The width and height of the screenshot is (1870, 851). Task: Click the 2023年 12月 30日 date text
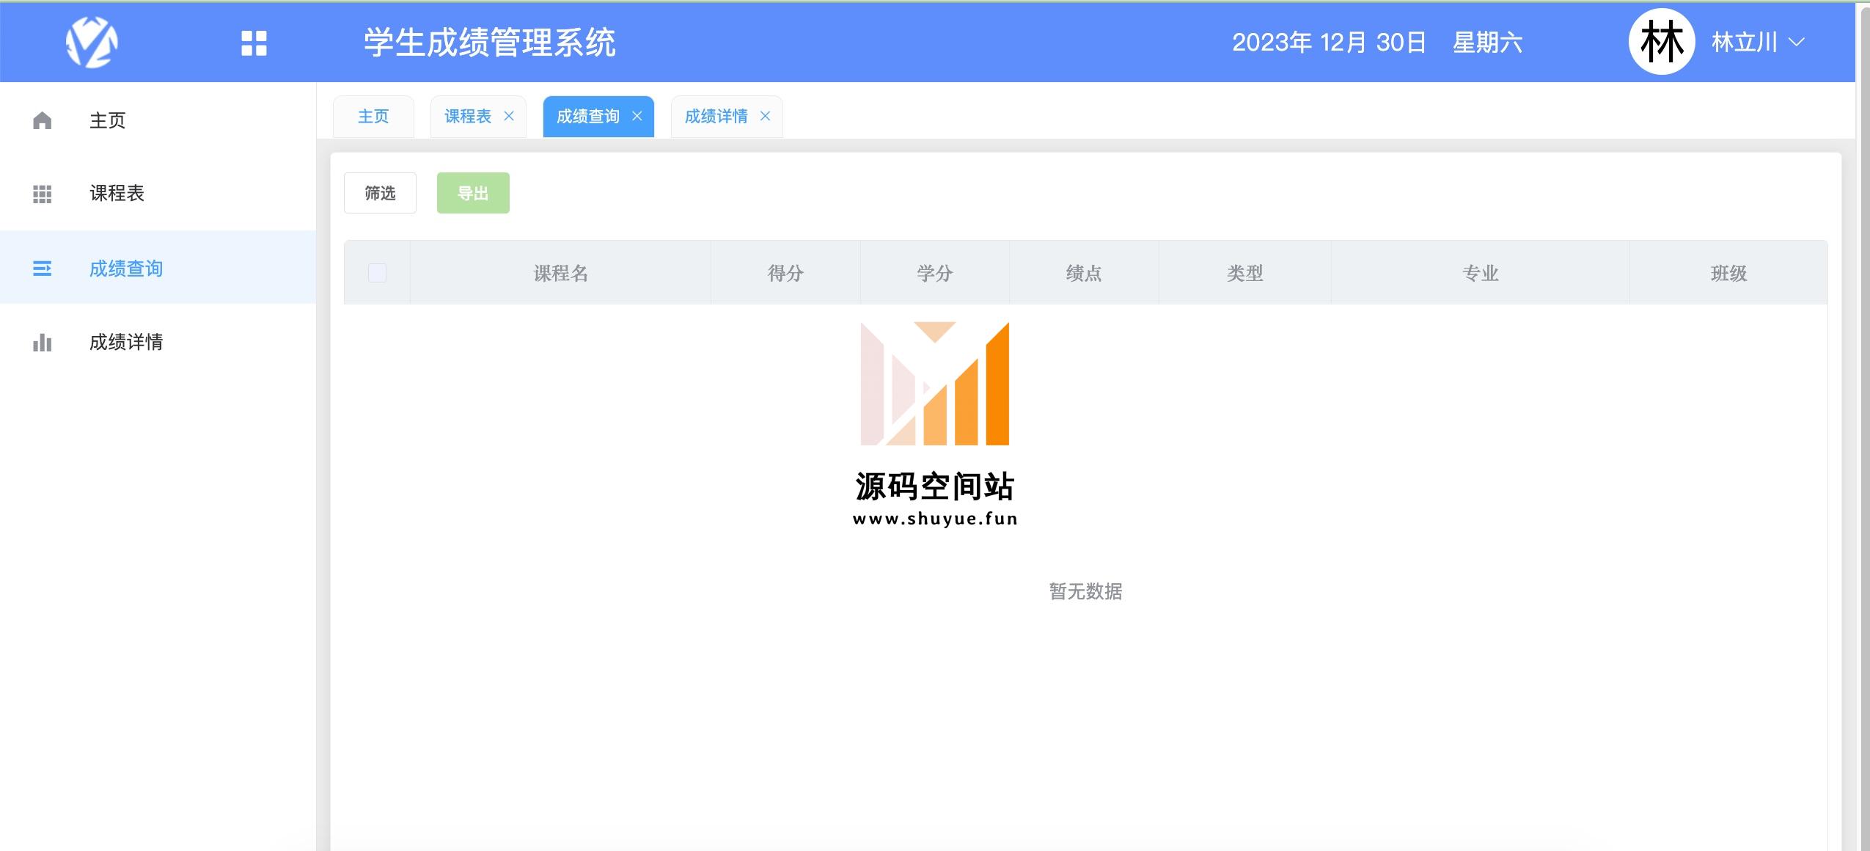1329,43
